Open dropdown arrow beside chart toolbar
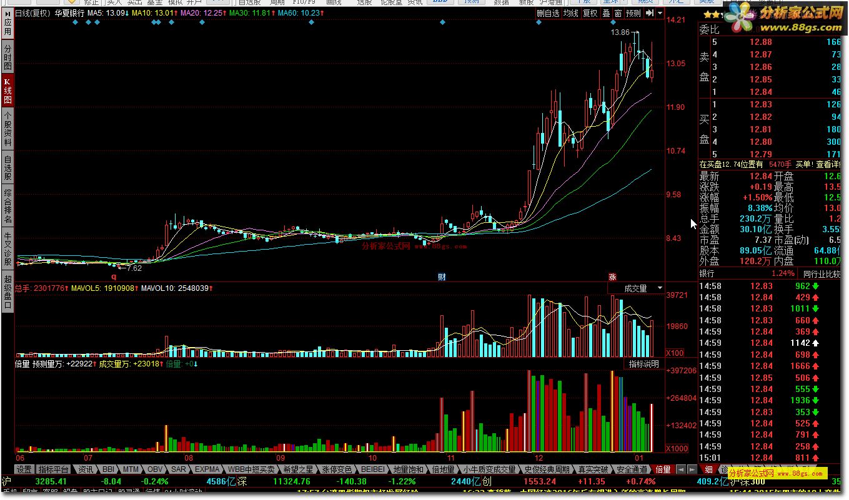Screen dimensions: 849x500 click(x=660, y=12)
